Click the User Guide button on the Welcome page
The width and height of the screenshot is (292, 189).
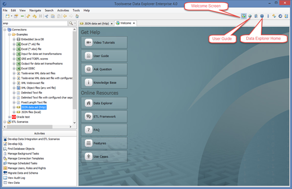pos(104,56)
